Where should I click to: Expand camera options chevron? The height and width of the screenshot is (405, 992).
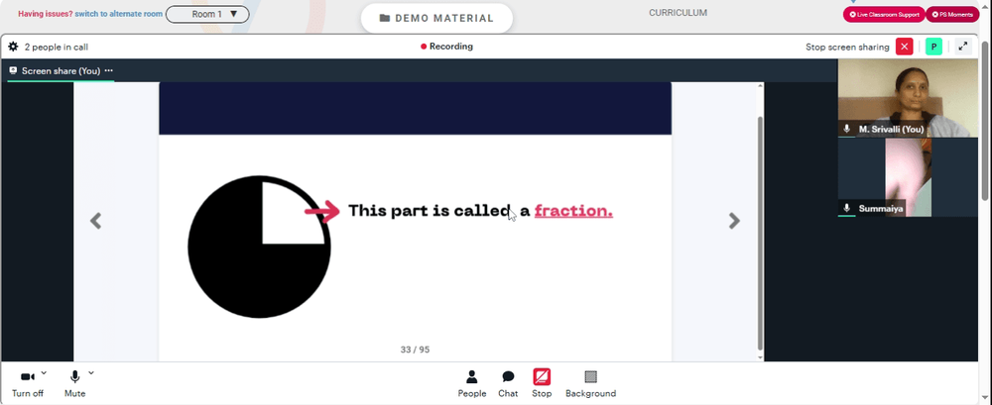pyautogui.click(x=44, y=372)
